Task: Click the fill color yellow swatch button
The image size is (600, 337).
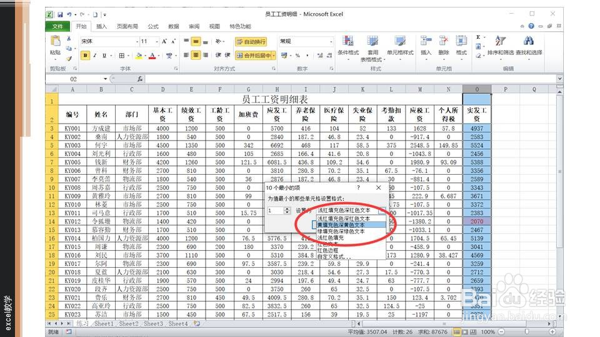Action: click(139, 56)
